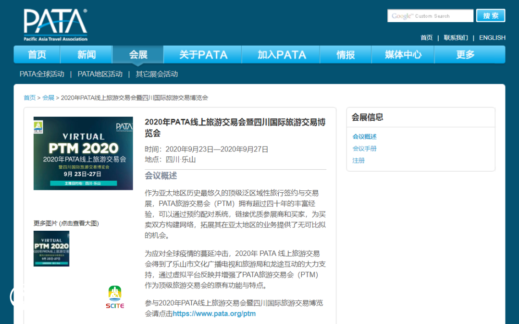Viewport: 519px width, 324px height.
Task: Click 注册 link in 会展信息 panel
Action: [358, 161]
